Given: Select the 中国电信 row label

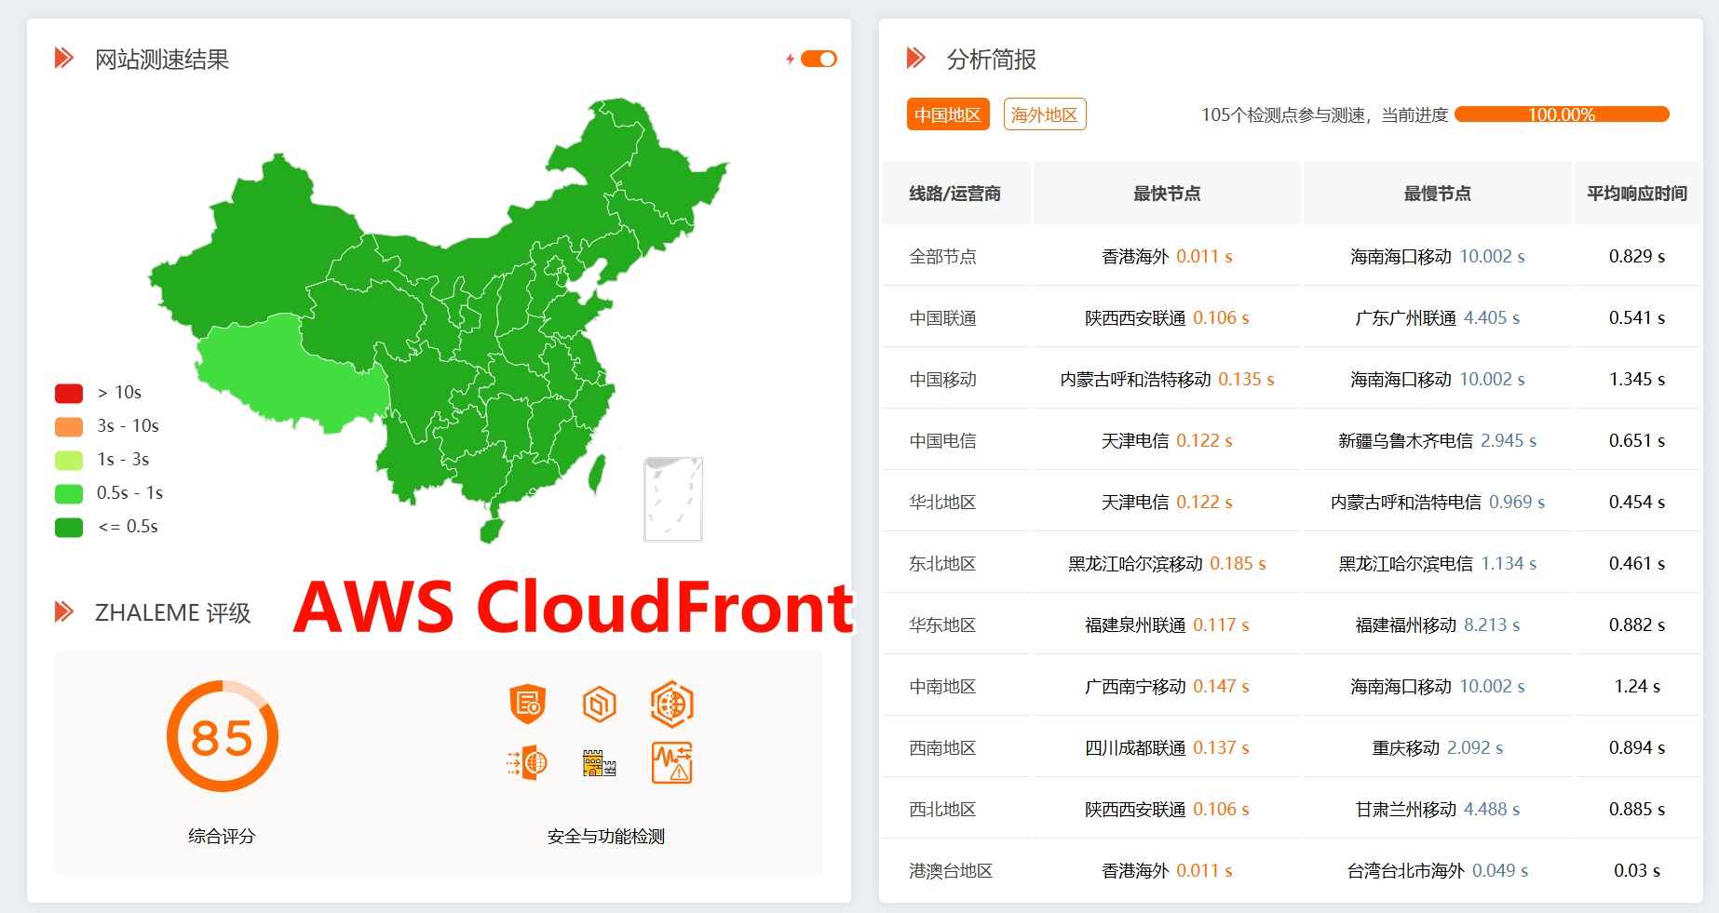Looking at the screenshot, I should (x=943, y=440).
